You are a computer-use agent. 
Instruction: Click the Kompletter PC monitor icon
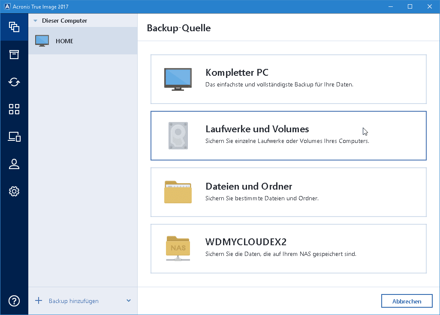pyautogui.click(x=178, y=79)
